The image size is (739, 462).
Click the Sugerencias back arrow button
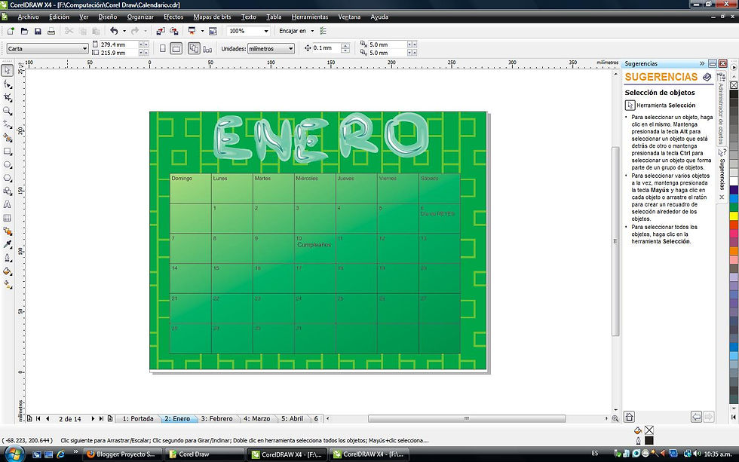[x=696, y=417]
